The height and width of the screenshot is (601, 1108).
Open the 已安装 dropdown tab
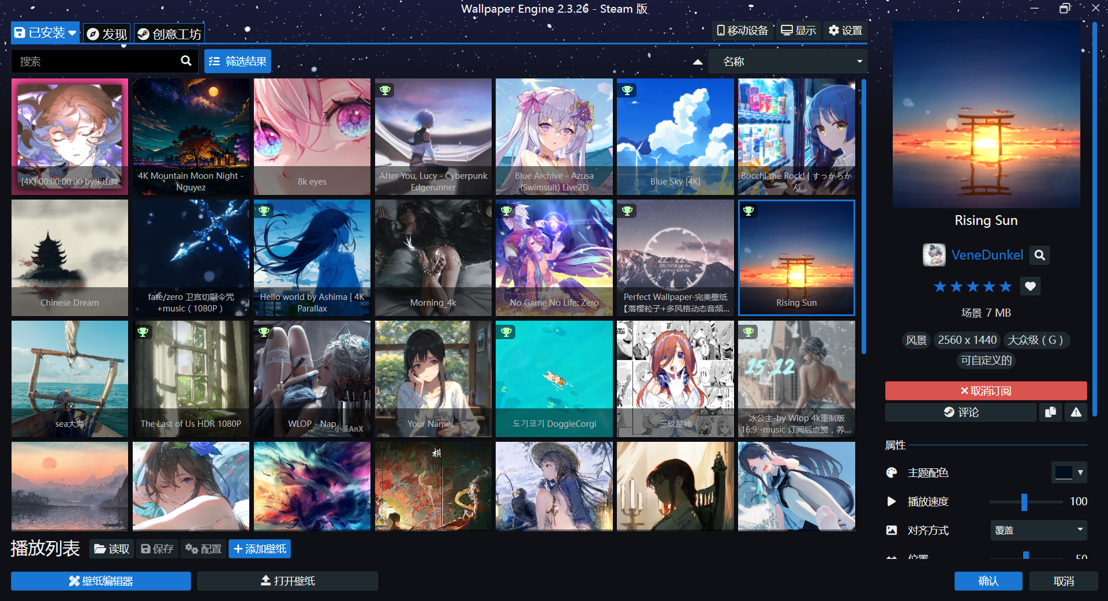pos(46,33)
